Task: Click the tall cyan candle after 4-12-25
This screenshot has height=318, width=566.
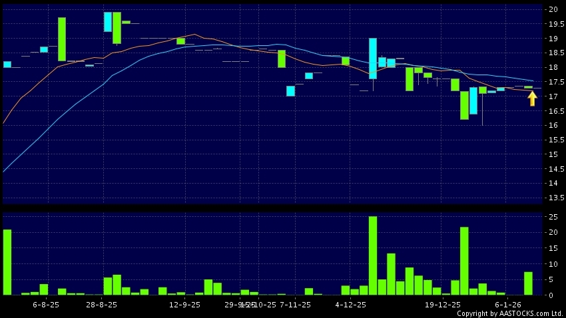Action: 373,59
